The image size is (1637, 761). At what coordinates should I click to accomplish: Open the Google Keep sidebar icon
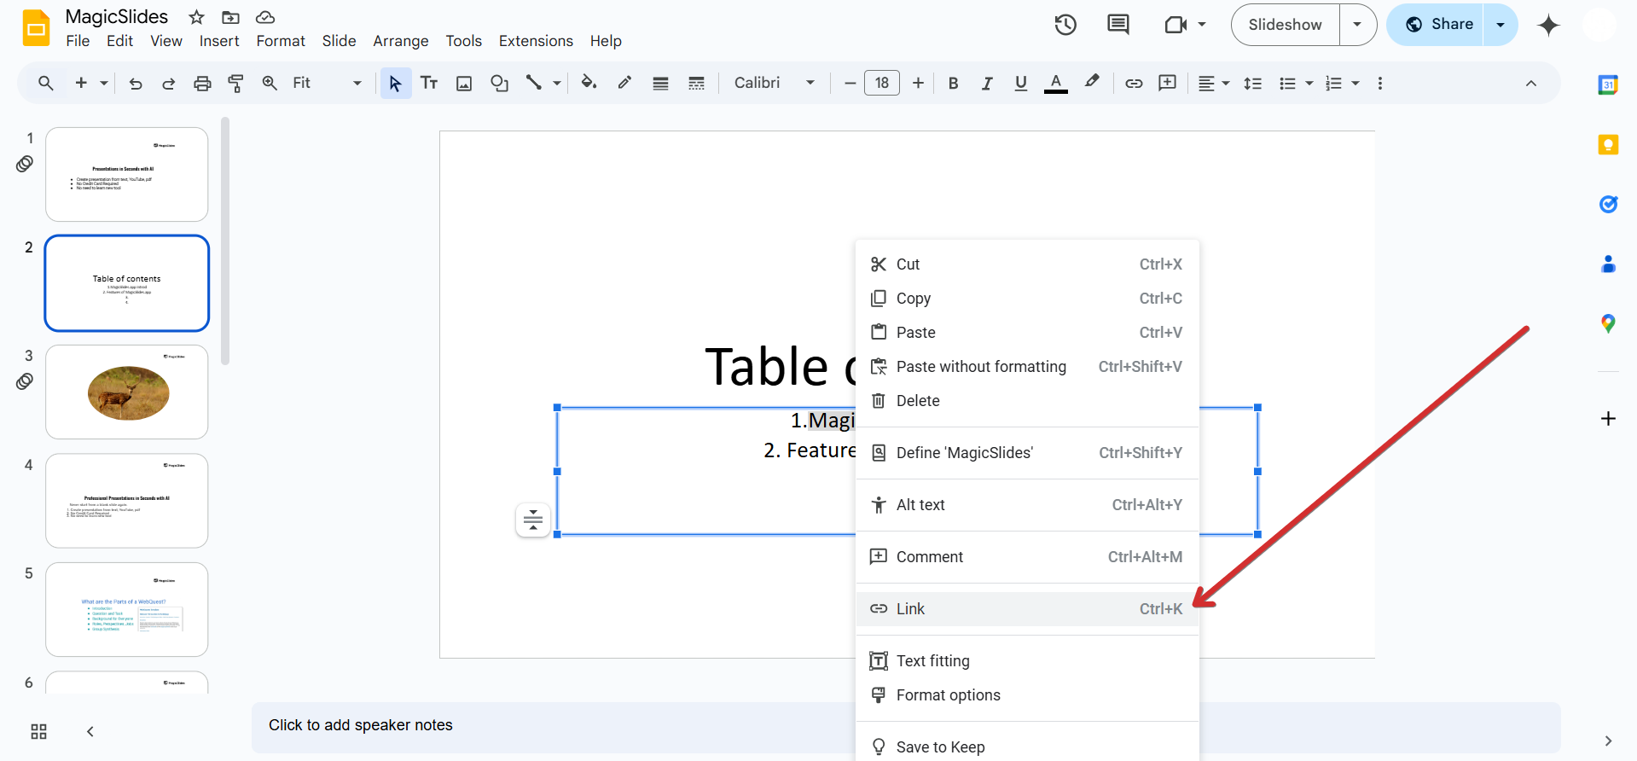click(x=1608, y=144)
